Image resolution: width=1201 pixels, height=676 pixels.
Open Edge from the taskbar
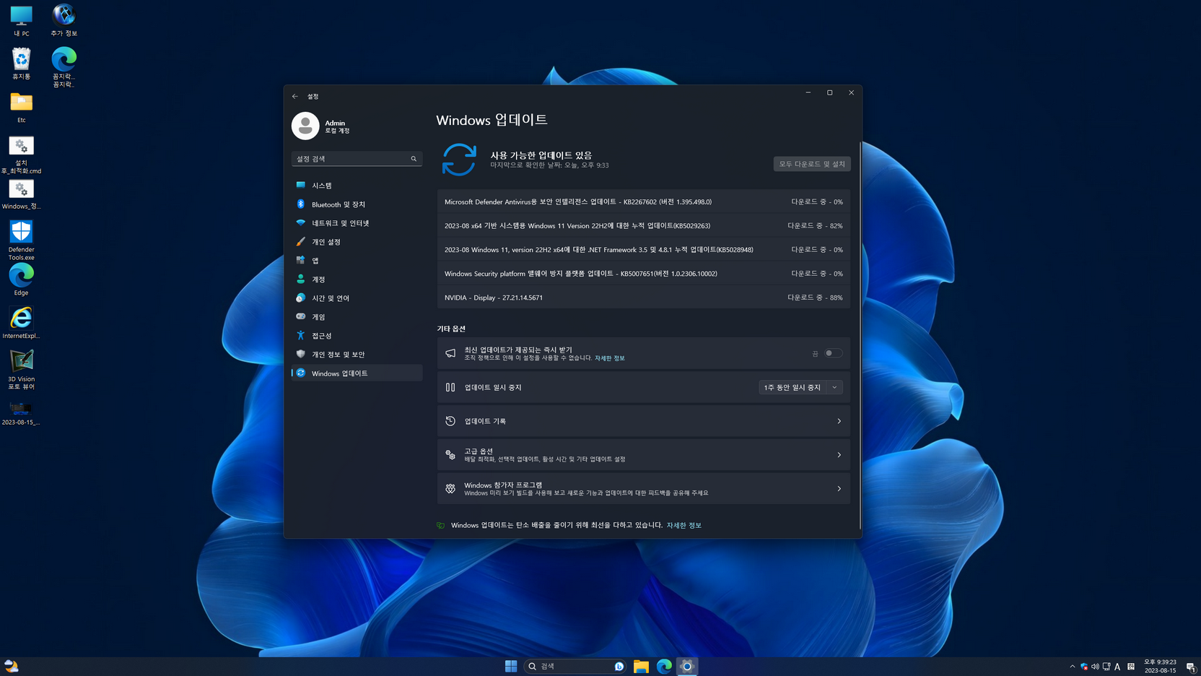pyautogui.click(x=664, y=666)
